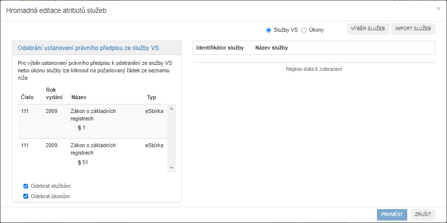Viewport: 447px width, 223px height.
Task: Cancel using the ZRUŠIT button
Action: [x=423, y=215]
